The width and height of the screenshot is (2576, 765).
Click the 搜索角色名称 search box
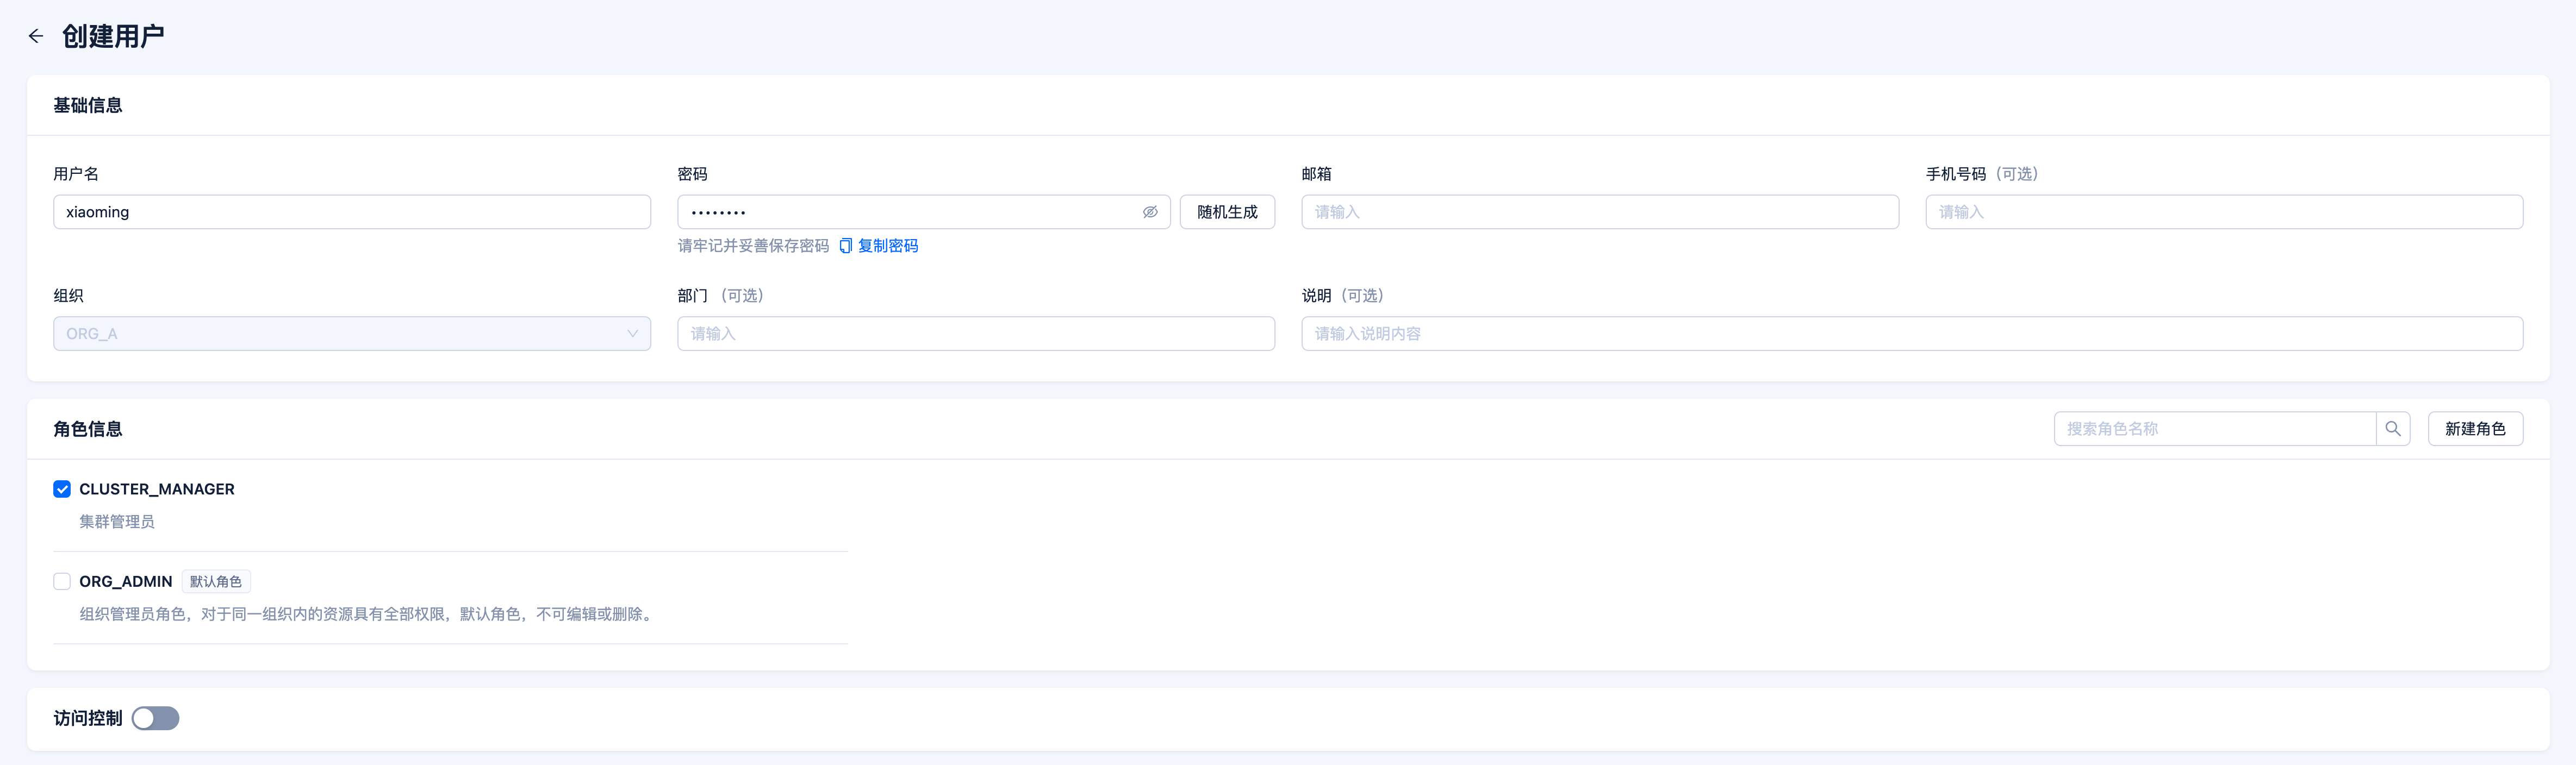point(2215,429)
